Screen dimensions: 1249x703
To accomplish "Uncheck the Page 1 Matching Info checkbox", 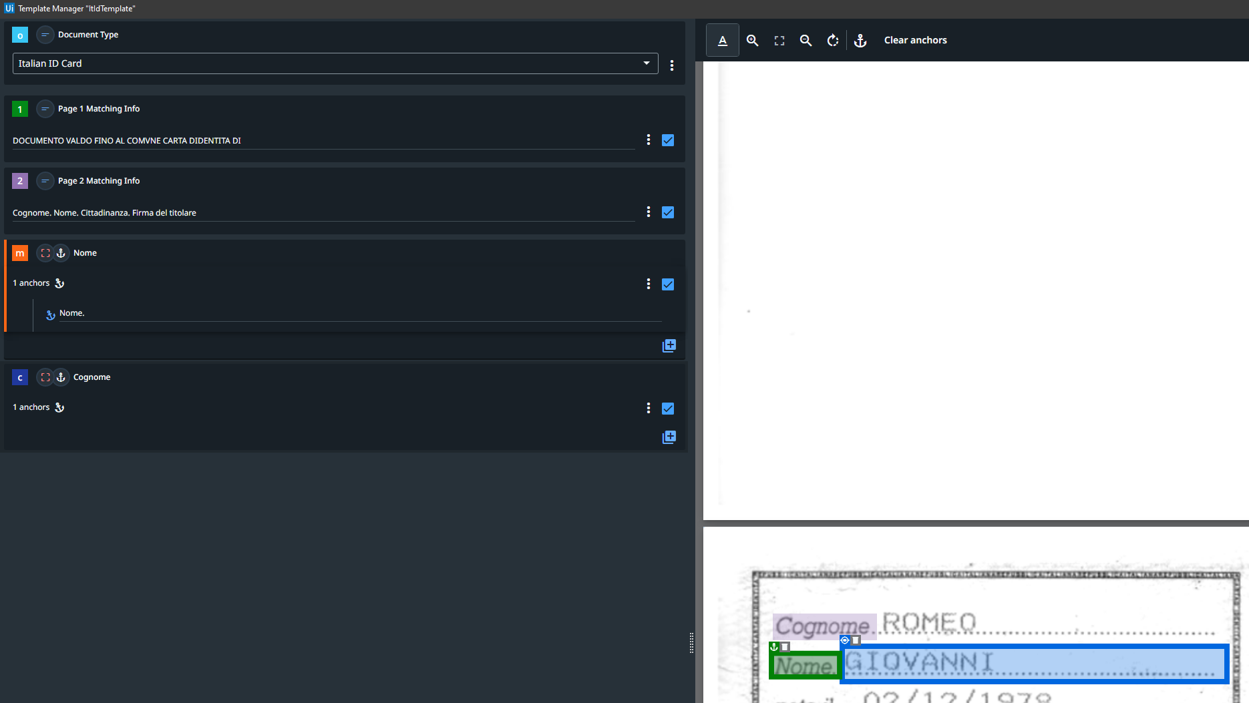I will (x=668, y=140).
